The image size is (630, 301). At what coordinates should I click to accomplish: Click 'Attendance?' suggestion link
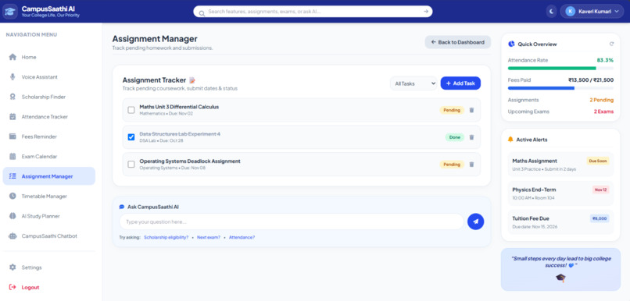click(242, 237)
